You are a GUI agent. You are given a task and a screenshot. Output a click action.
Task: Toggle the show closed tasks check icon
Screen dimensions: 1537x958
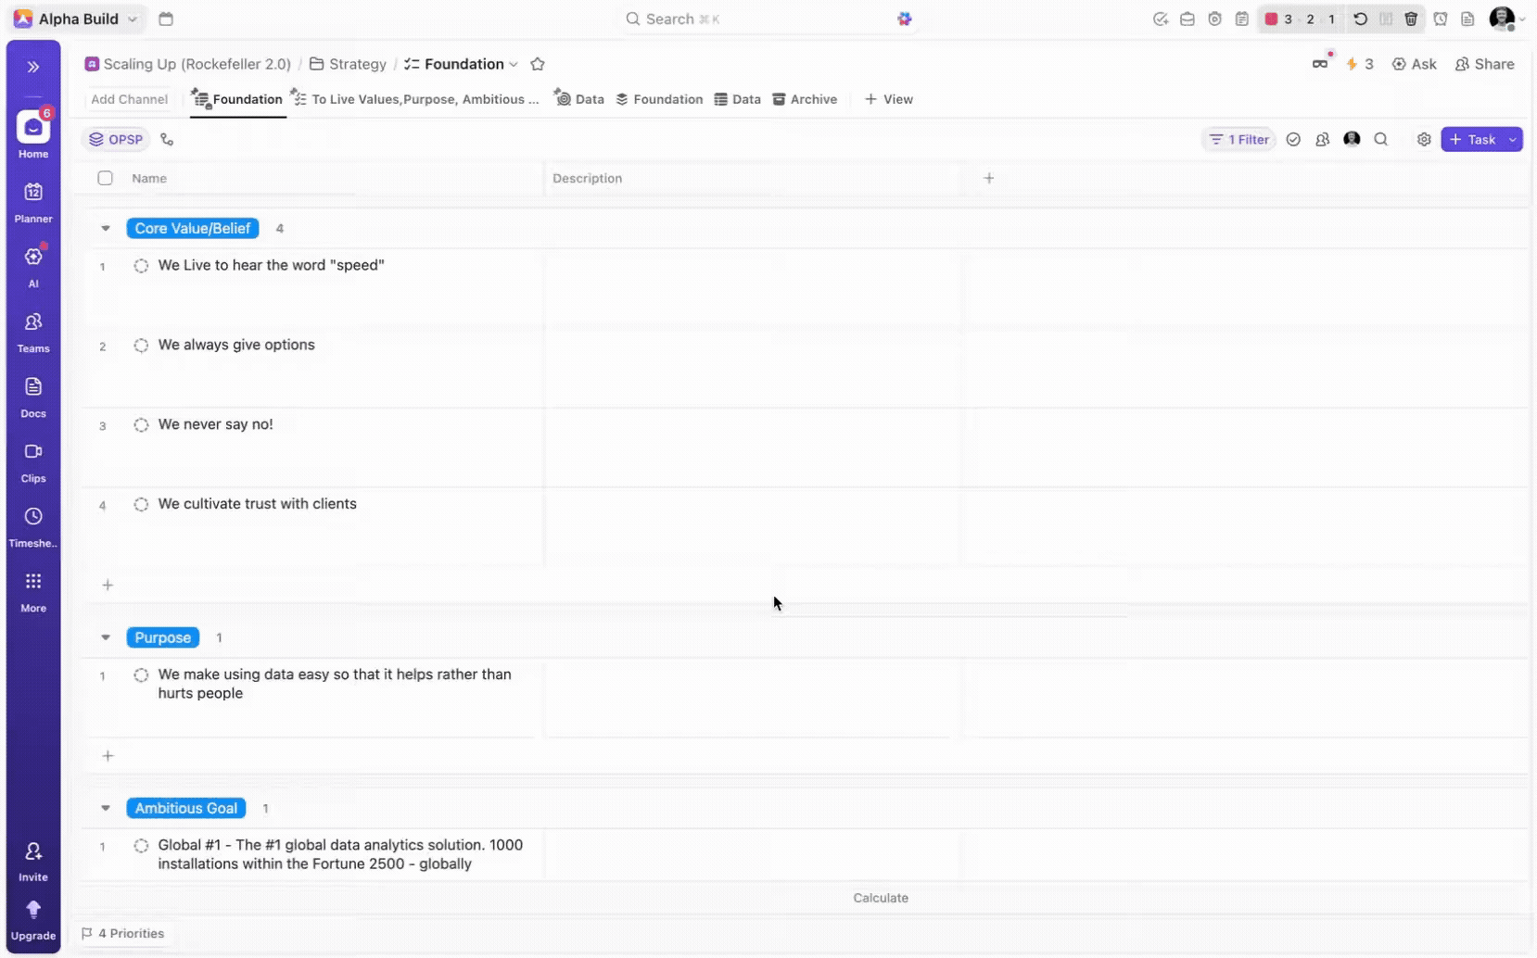tap(1294, 139)
